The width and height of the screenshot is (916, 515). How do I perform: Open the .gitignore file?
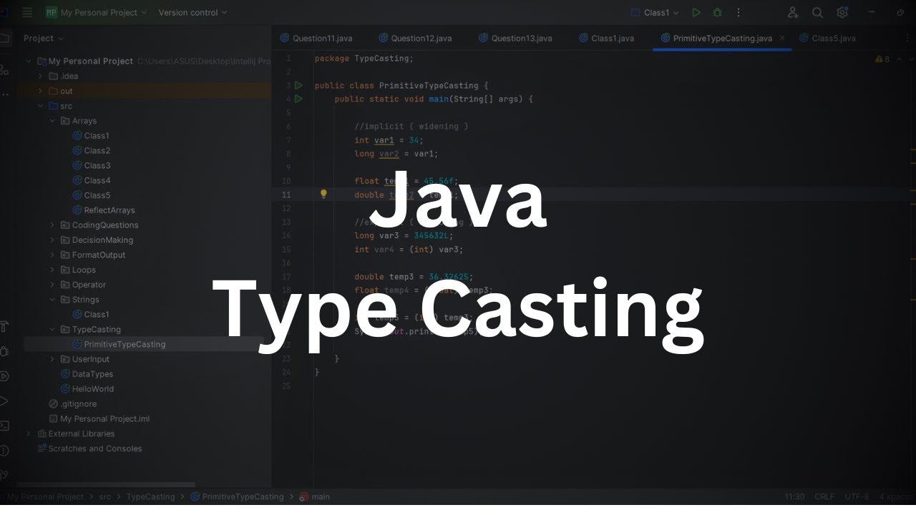[x=72, y=404]
